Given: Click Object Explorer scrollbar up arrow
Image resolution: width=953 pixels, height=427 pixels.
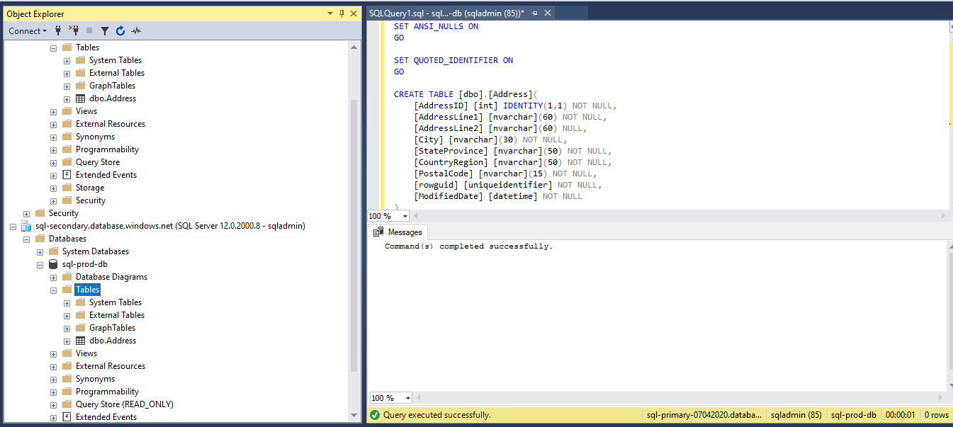Looking at the screenshot, I should [x=354, y=47].
